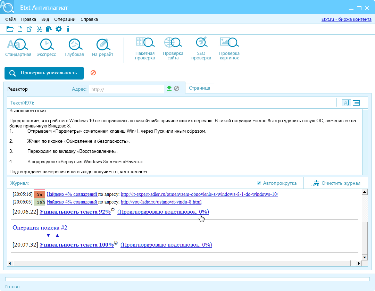Open Etxt.ru - биржа контента link
375x291 pixels.
(x=346, y=19)
